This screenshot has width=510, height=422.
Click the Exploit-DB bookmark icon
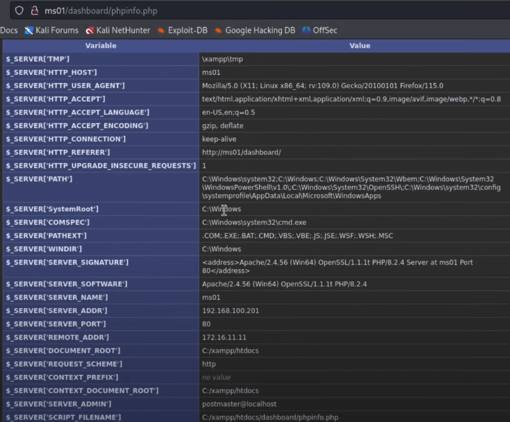[162, 30]
